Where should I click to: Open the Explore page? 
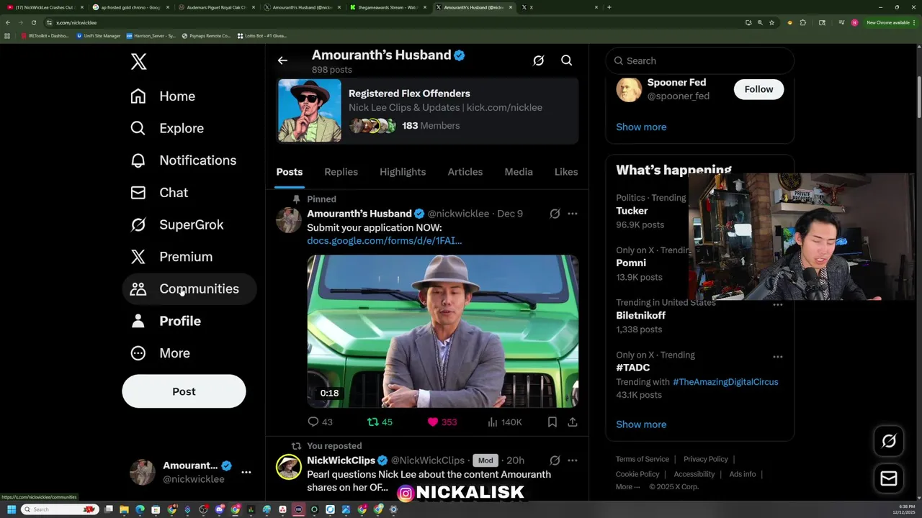(167, 128)
